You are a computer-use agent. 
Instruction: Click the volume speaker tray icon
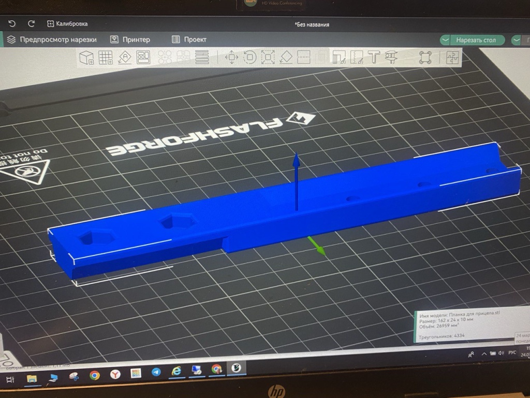tap(501, 353)
